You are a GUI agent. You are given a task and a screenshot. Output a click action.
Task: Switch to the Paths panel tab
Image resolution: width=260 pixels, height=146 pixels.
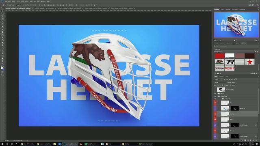[227, 76]
